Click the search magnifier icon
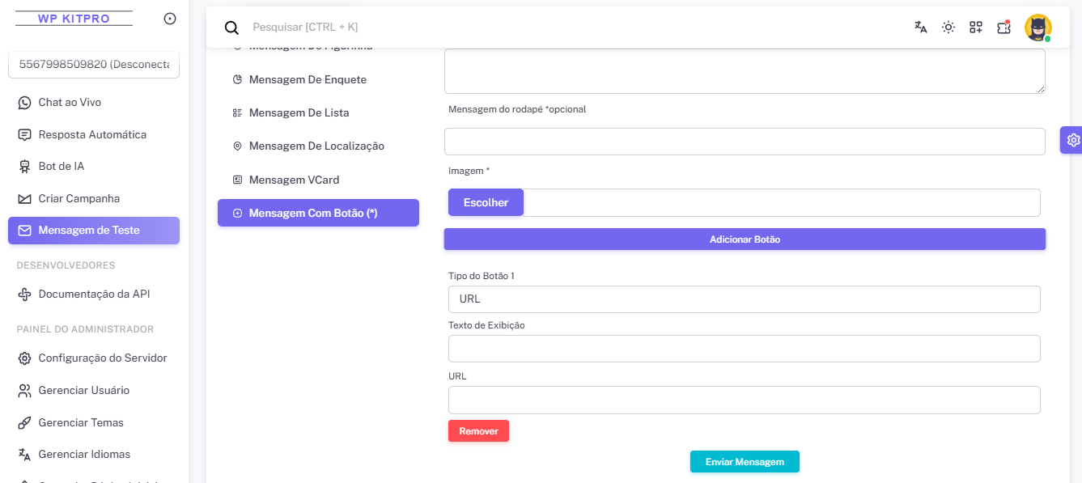The height and width of the screenshot is (483, 1082). pos(231,28)
